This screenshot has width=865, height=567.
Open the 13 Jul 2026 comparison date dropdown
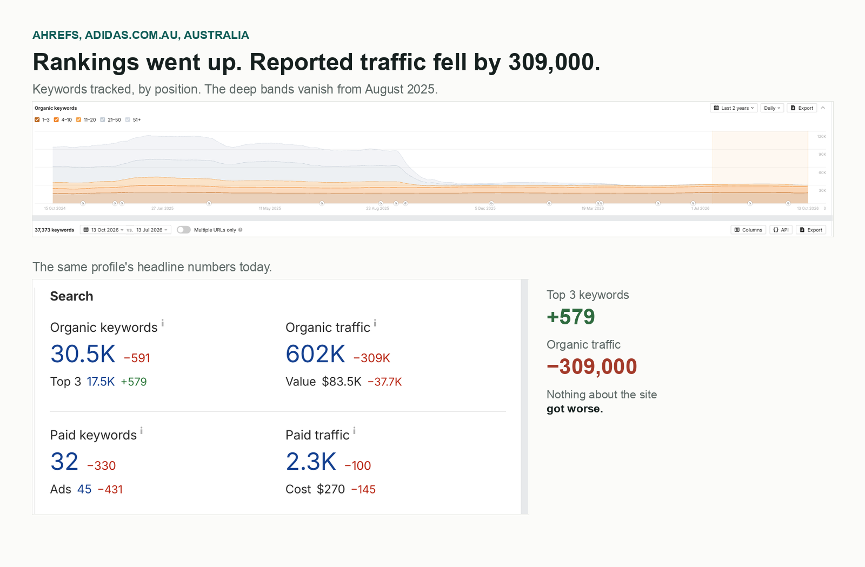click(x=152, y=230)
